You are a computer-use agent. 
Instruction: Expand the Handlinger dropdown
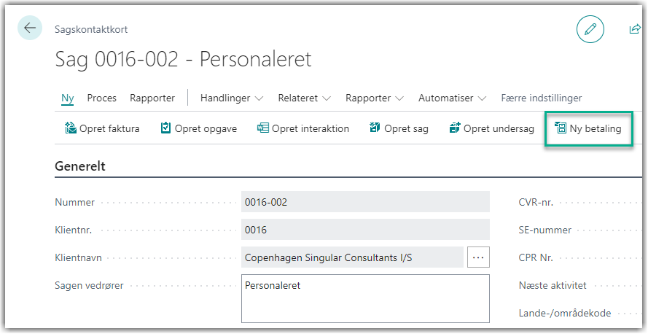click(x=232, y=98)
